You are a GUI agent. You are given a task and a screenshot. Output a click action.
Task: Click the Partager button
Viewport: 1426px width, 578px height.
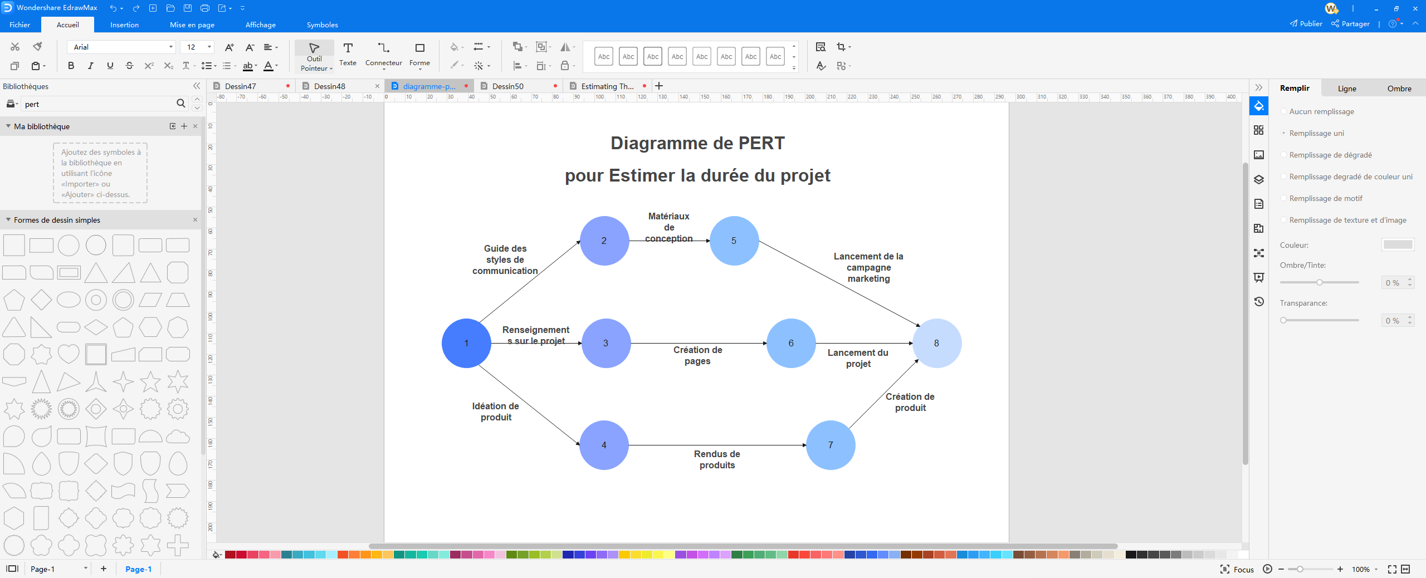[1350, 23]
